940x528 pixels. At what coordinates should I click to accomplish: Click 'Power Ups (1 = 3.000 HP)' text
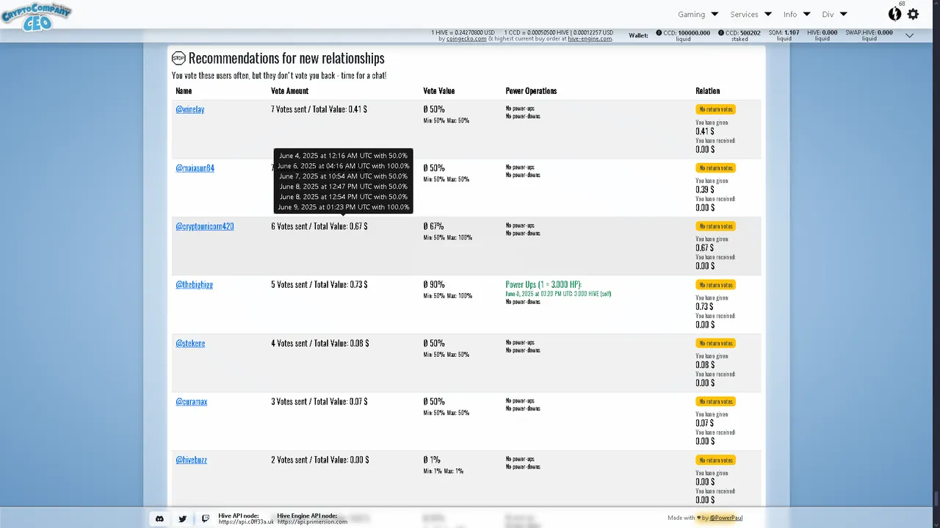pos(543,284)
